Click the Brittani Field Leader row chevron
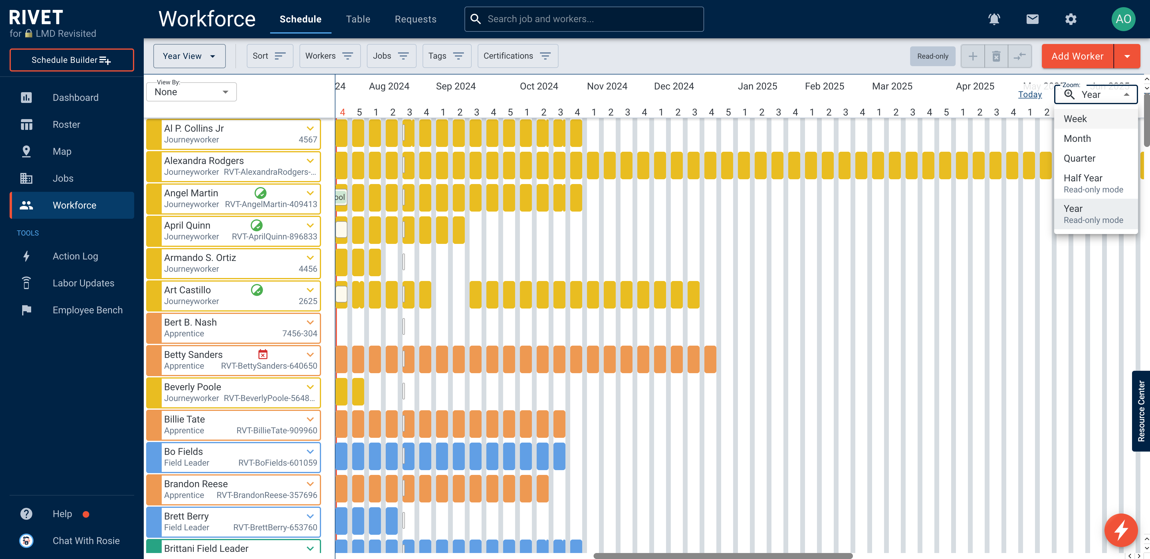1150x559 pixels. tap(310, 548)
